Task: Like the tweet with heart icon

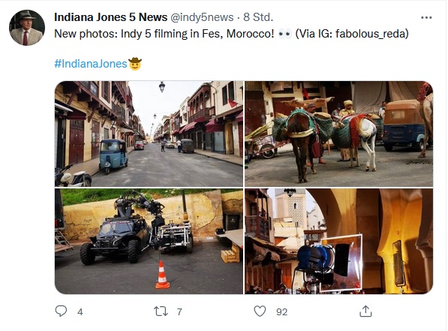Action: pyautogui.click(x=260, y=311)
